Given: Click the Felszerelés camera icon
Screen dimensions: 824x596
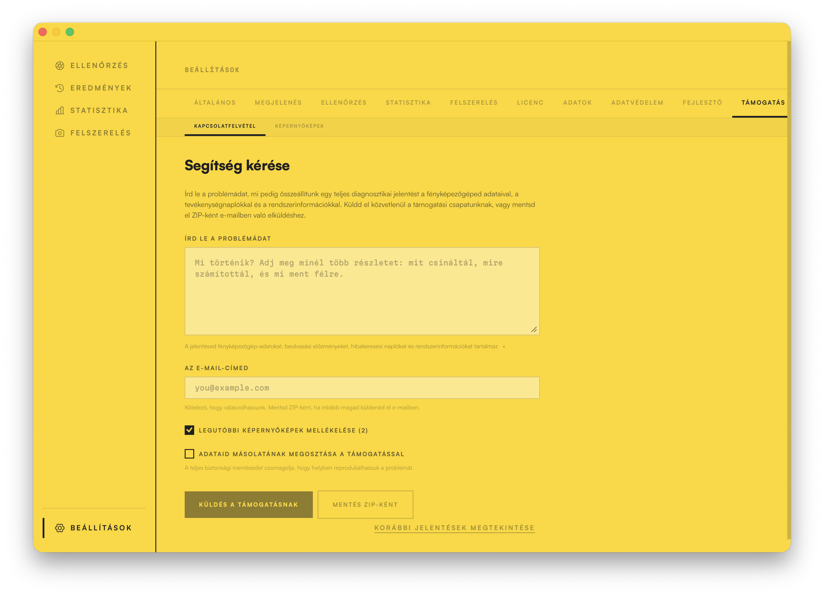Looking at the screenshot, I should [59, 133].
